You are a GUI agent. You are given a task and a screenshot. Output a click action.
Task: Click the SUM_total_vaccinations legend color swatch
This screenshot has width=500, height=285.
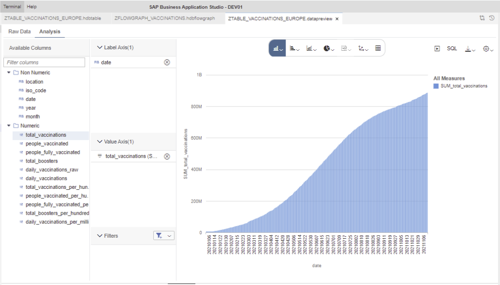(436, 86)
